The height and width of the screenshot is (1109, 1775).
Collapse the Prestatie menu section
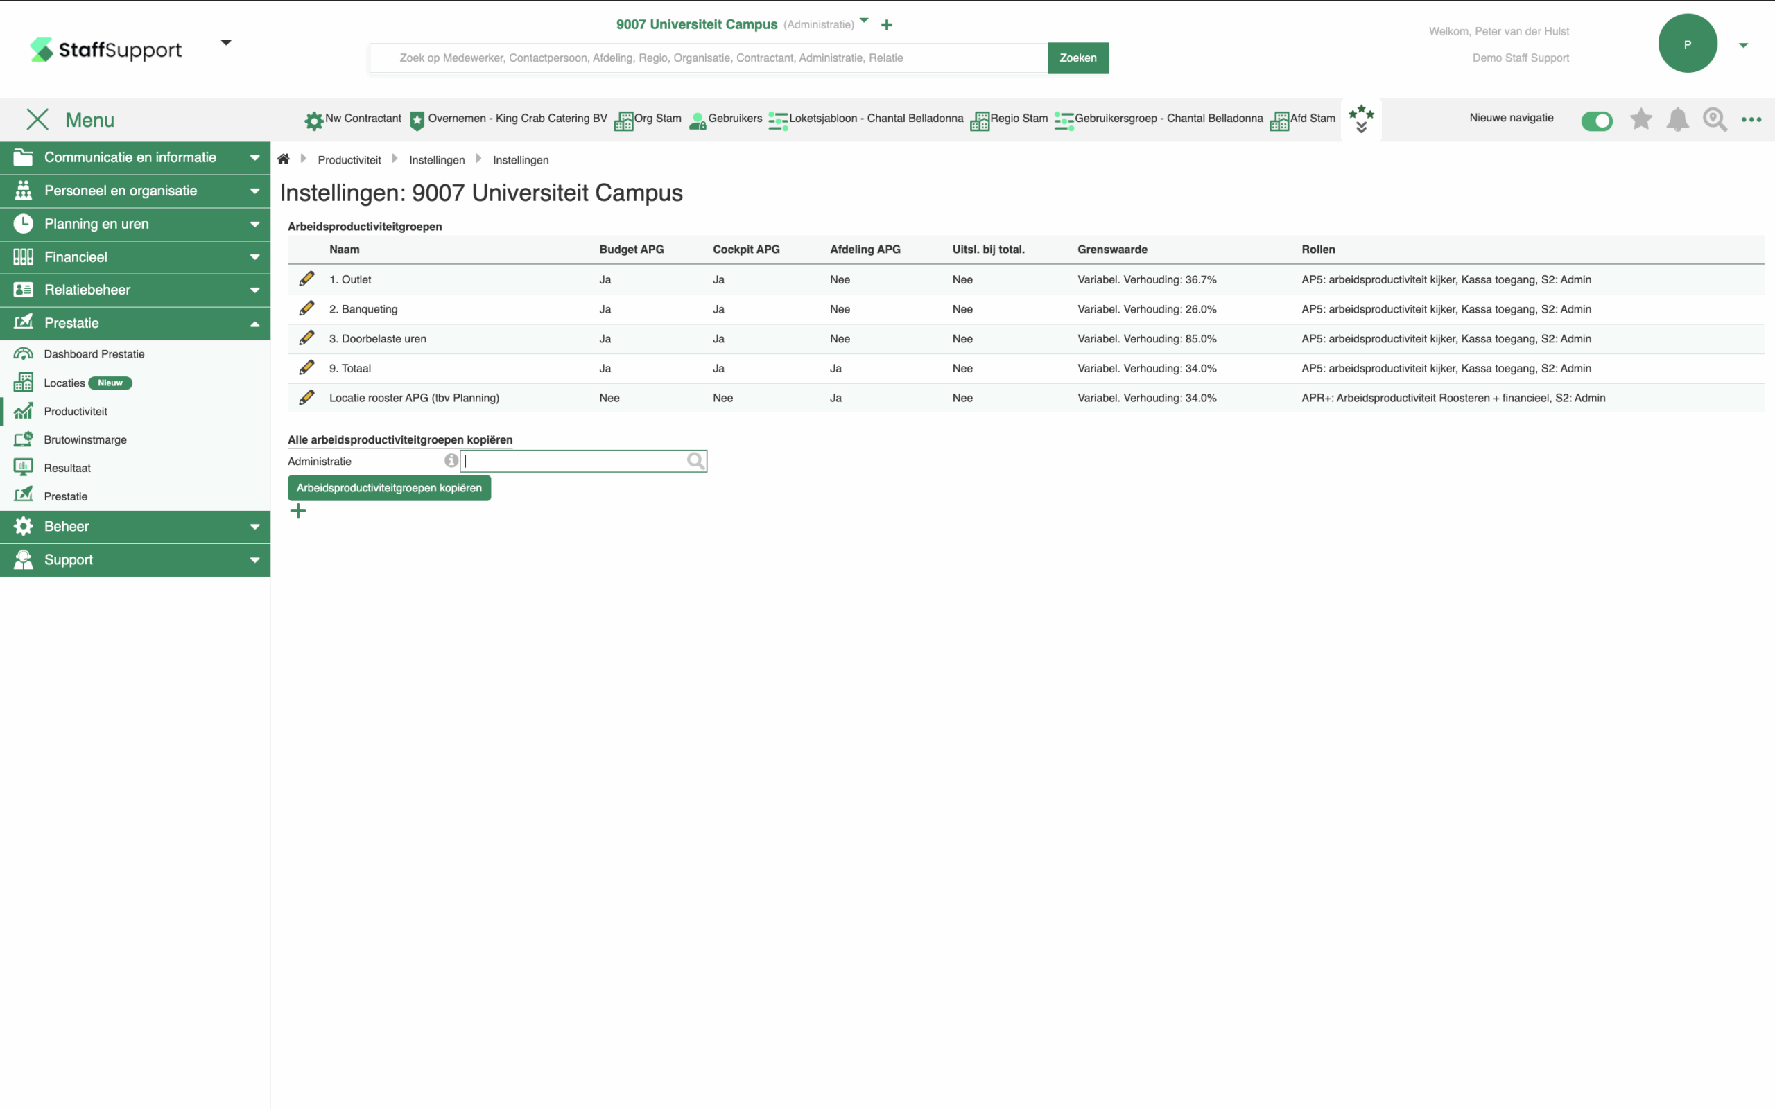click(x=135, y=323)
